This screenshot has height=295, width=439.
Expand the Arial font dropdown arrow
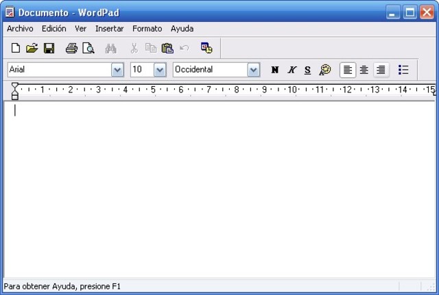117,70
